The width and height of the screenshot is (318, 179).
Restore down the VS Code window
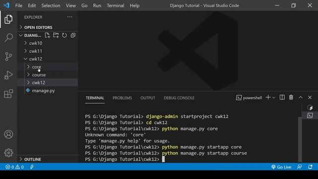point(293,5)
